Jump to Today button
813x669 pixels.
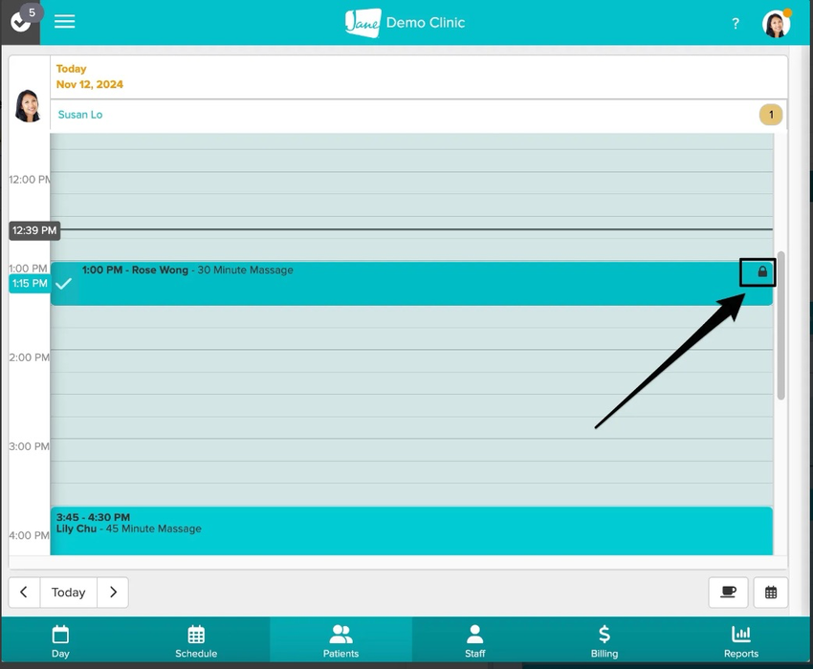[69, 592]
